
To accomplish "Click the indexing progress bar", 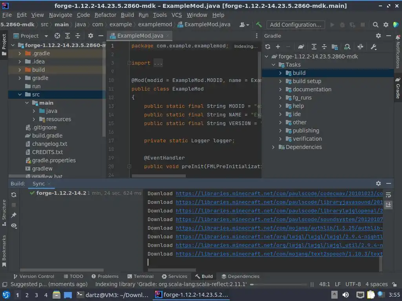I will click(279, 285).
